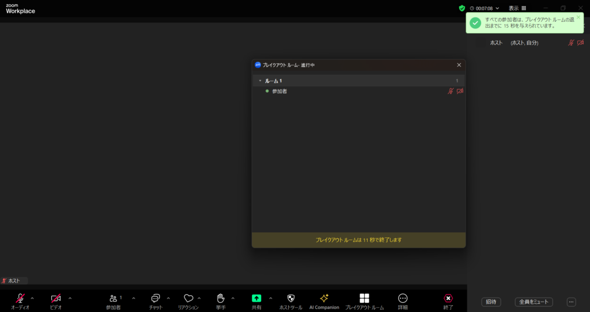Open the チャット chat panel icon
This screenshot has width=590, height=312.
coord(156,298)
